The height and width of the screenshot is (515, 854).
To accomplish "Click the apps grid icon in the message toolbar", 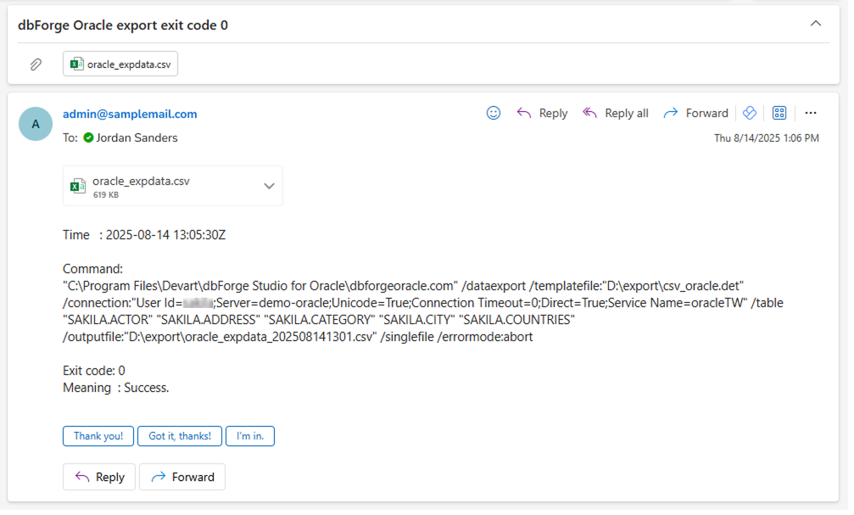I will click(779, 112).
